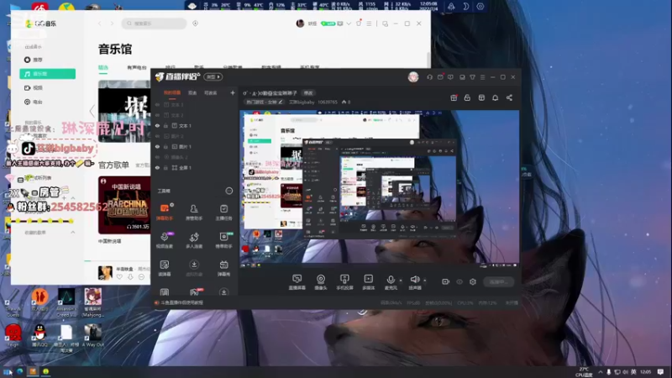Open 弹幕助手 tool in the streaming toolbox

pos(165,213)
